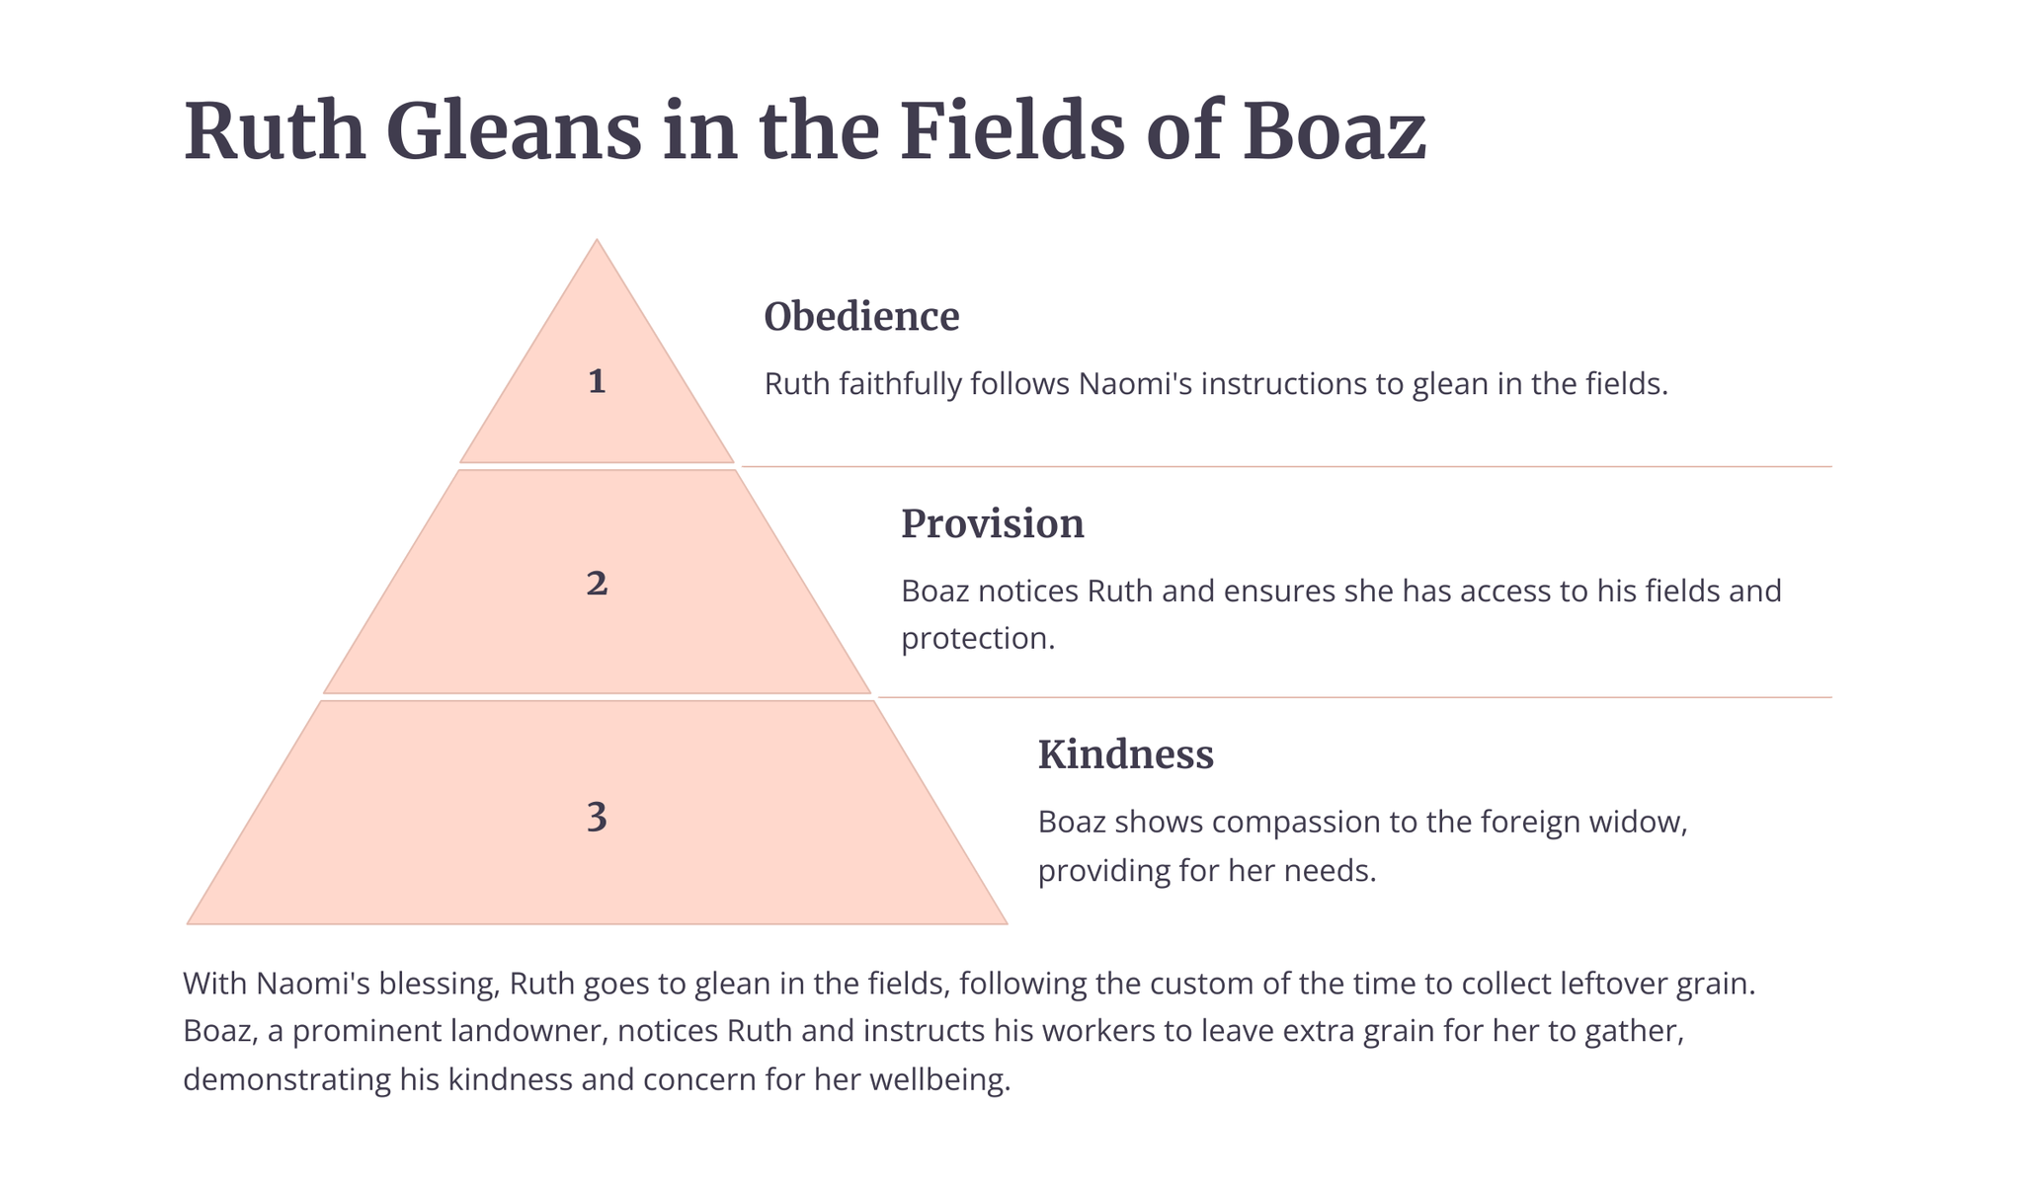Screen dimensions: 2023x1186
Task: Click the 'With Naomi's blessing' paragraph line
Action: tap(968, 984)
